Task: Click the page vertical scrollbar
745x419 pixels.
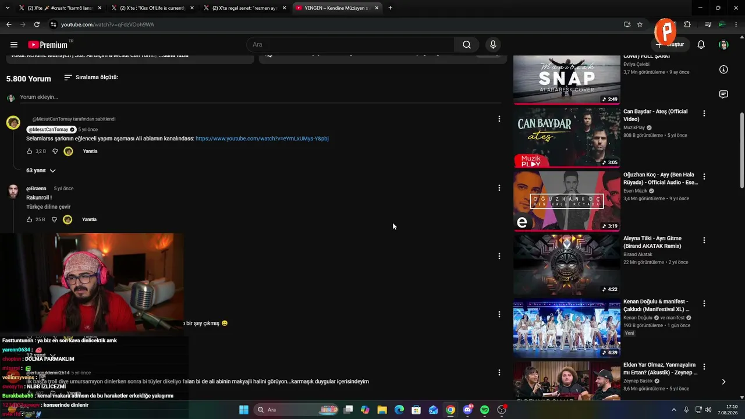Action: (742, 150)
